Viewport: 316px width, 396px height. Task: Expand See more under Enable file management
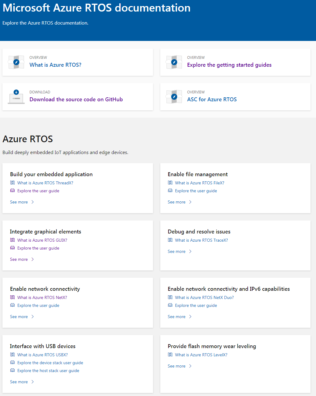(x=180, y=202)
